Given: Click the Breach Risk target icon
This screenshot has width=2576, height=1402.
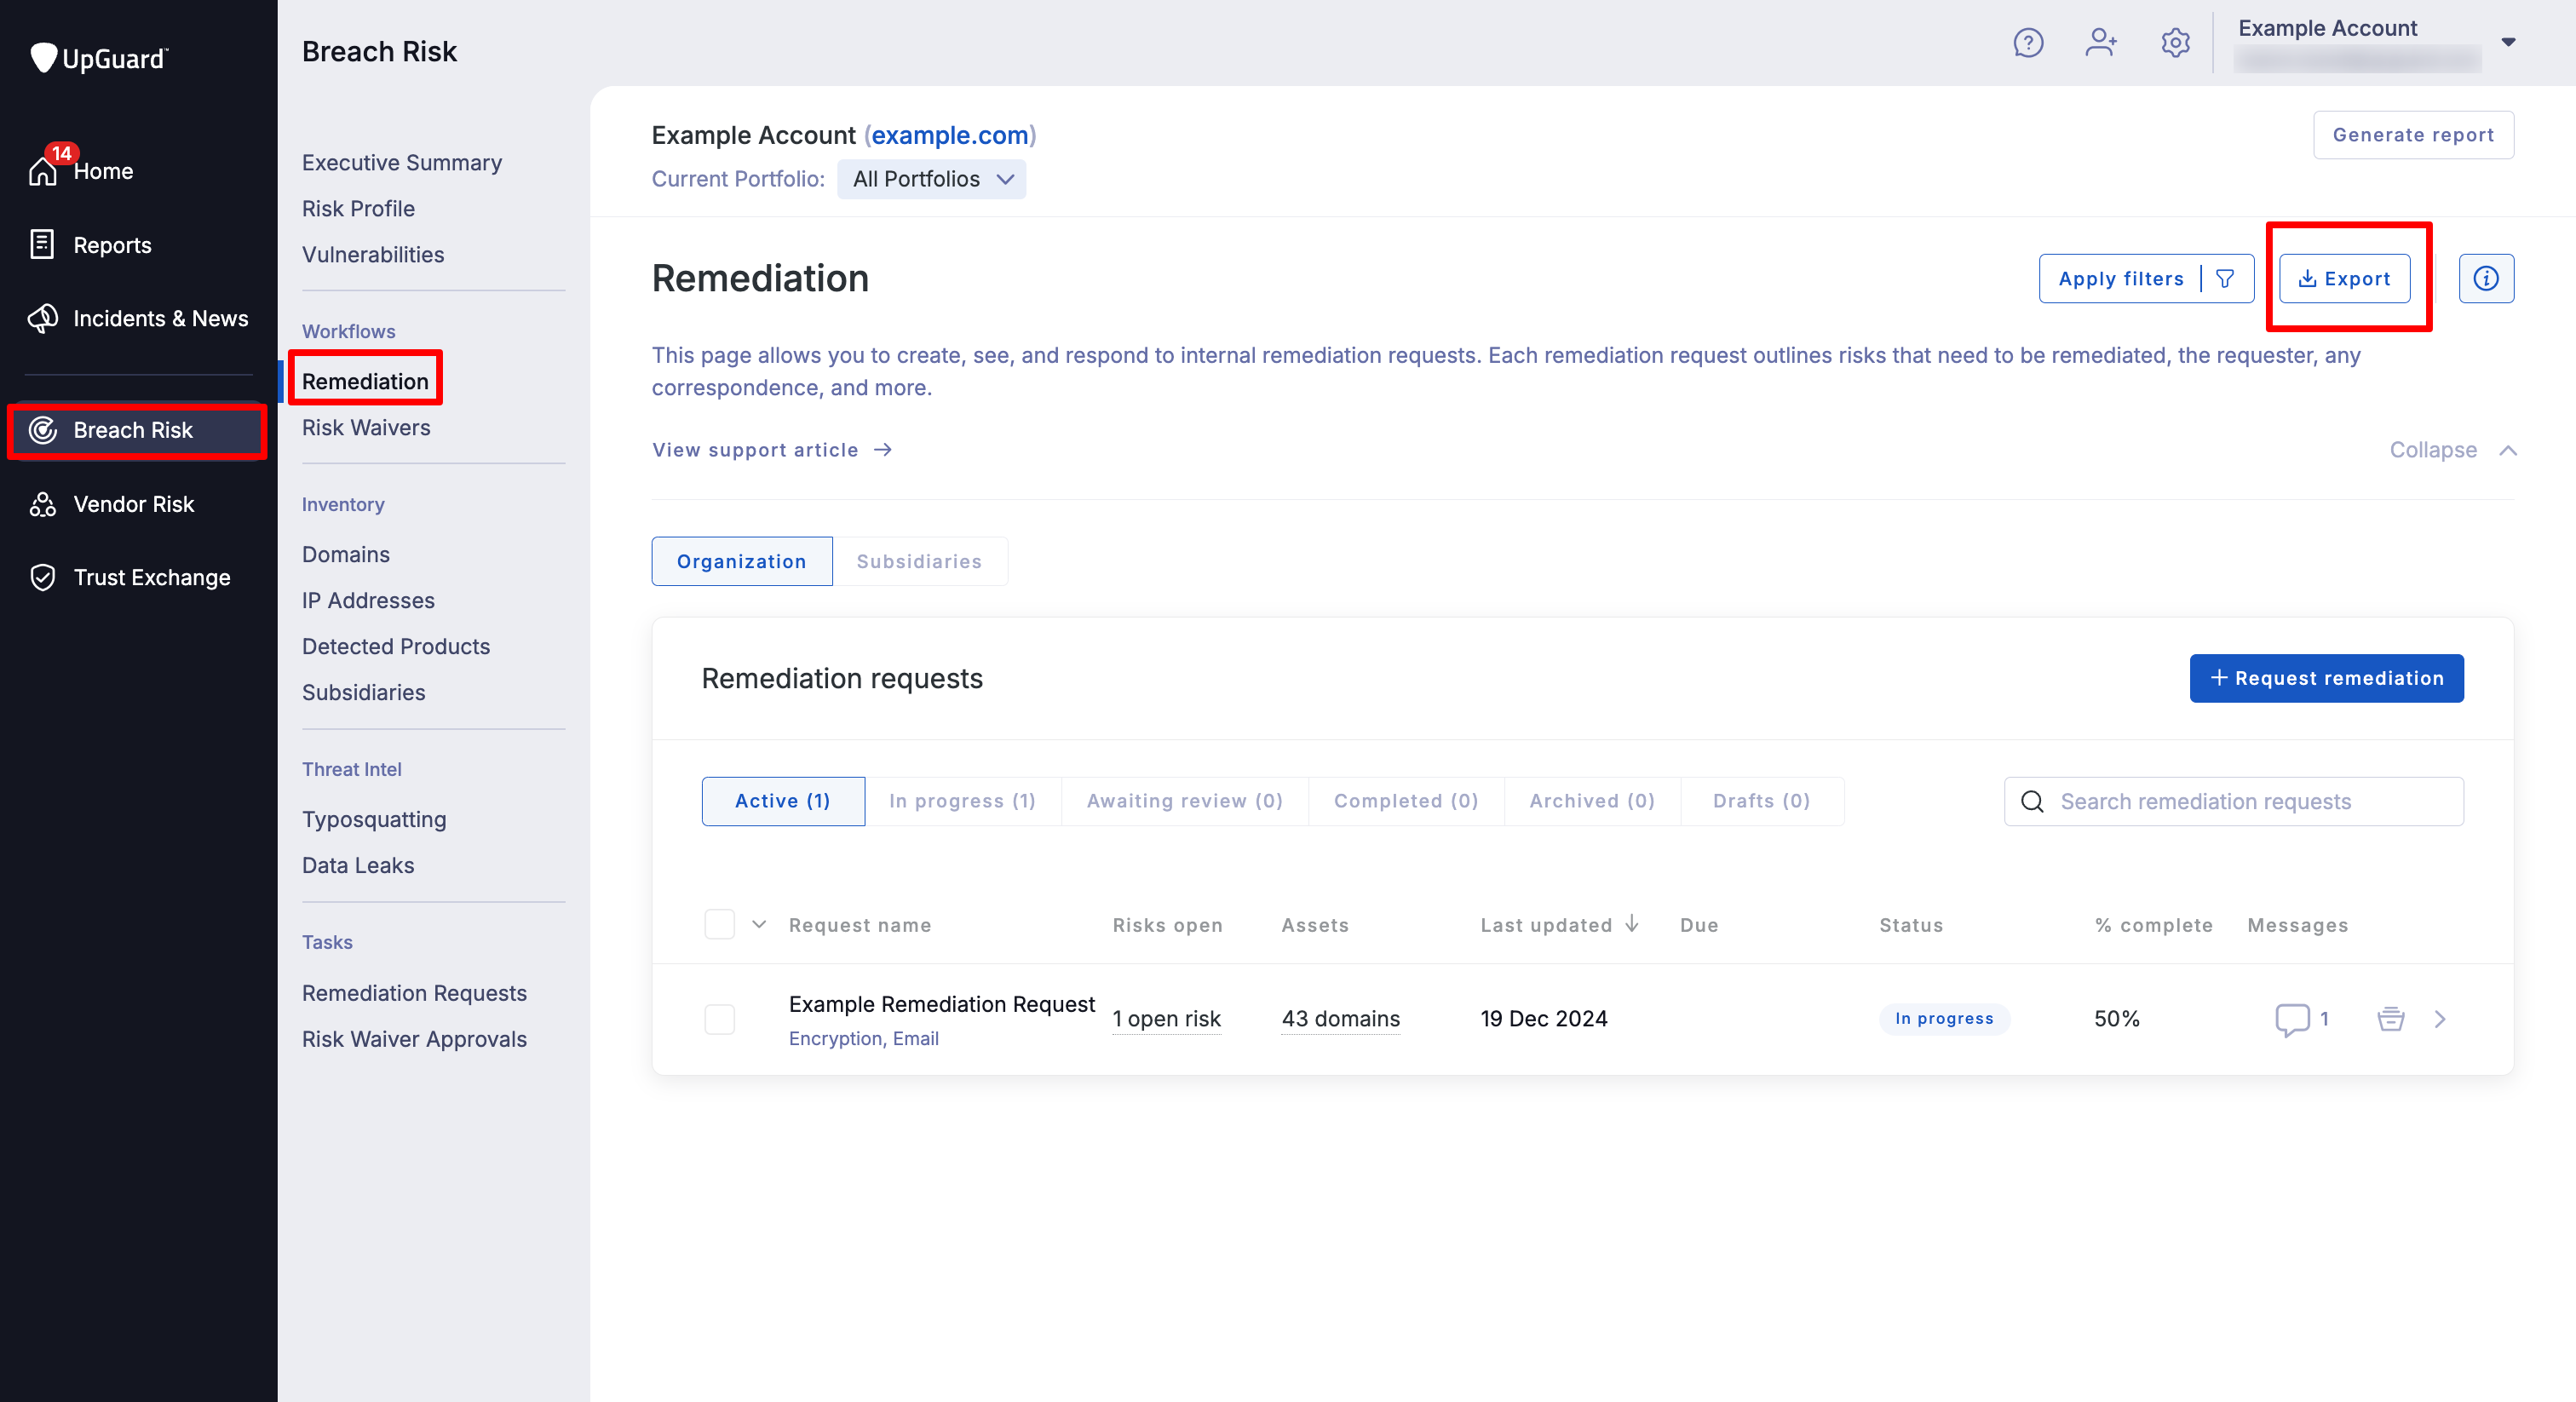Looking at the screenshot, I should pyautogui.click(x=42, y=430).
